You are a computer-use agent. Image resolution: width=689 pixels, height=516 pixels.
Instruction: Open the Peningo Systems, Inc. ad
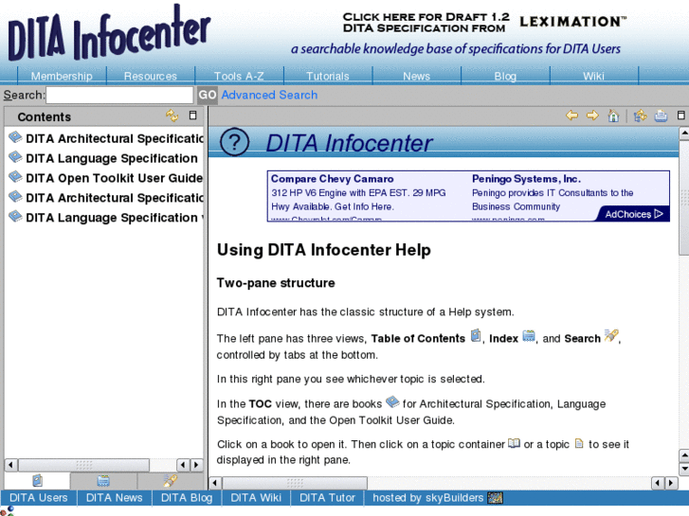pyautogui.click(x=526, y=179)
